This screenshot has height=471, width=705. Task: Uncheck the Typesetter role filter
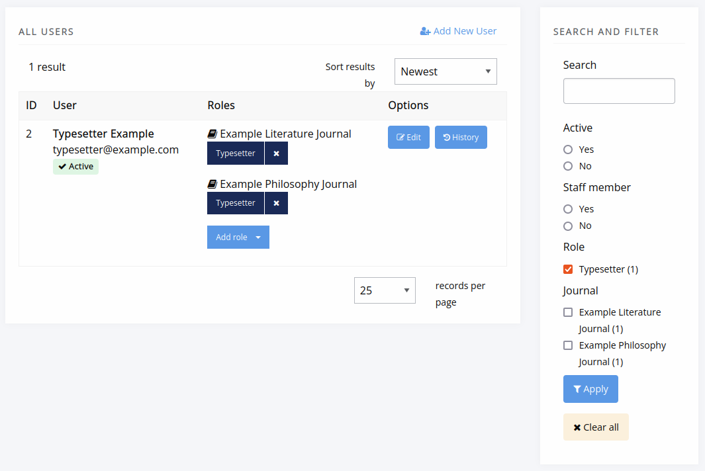tap(568, 269)
